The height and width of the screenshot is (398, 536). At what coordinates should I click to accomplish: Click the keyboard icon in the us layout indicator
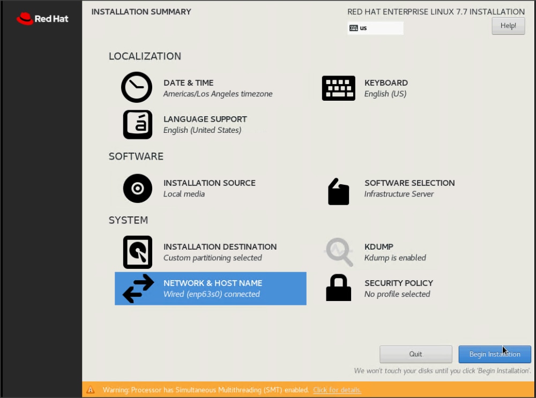[x=354, y=28]
